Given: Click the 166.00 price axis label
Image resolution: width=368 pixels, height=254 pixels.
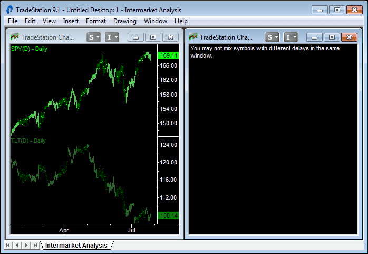Looking at the screenshot, I should pyautogui.click(x=169, y=65).
